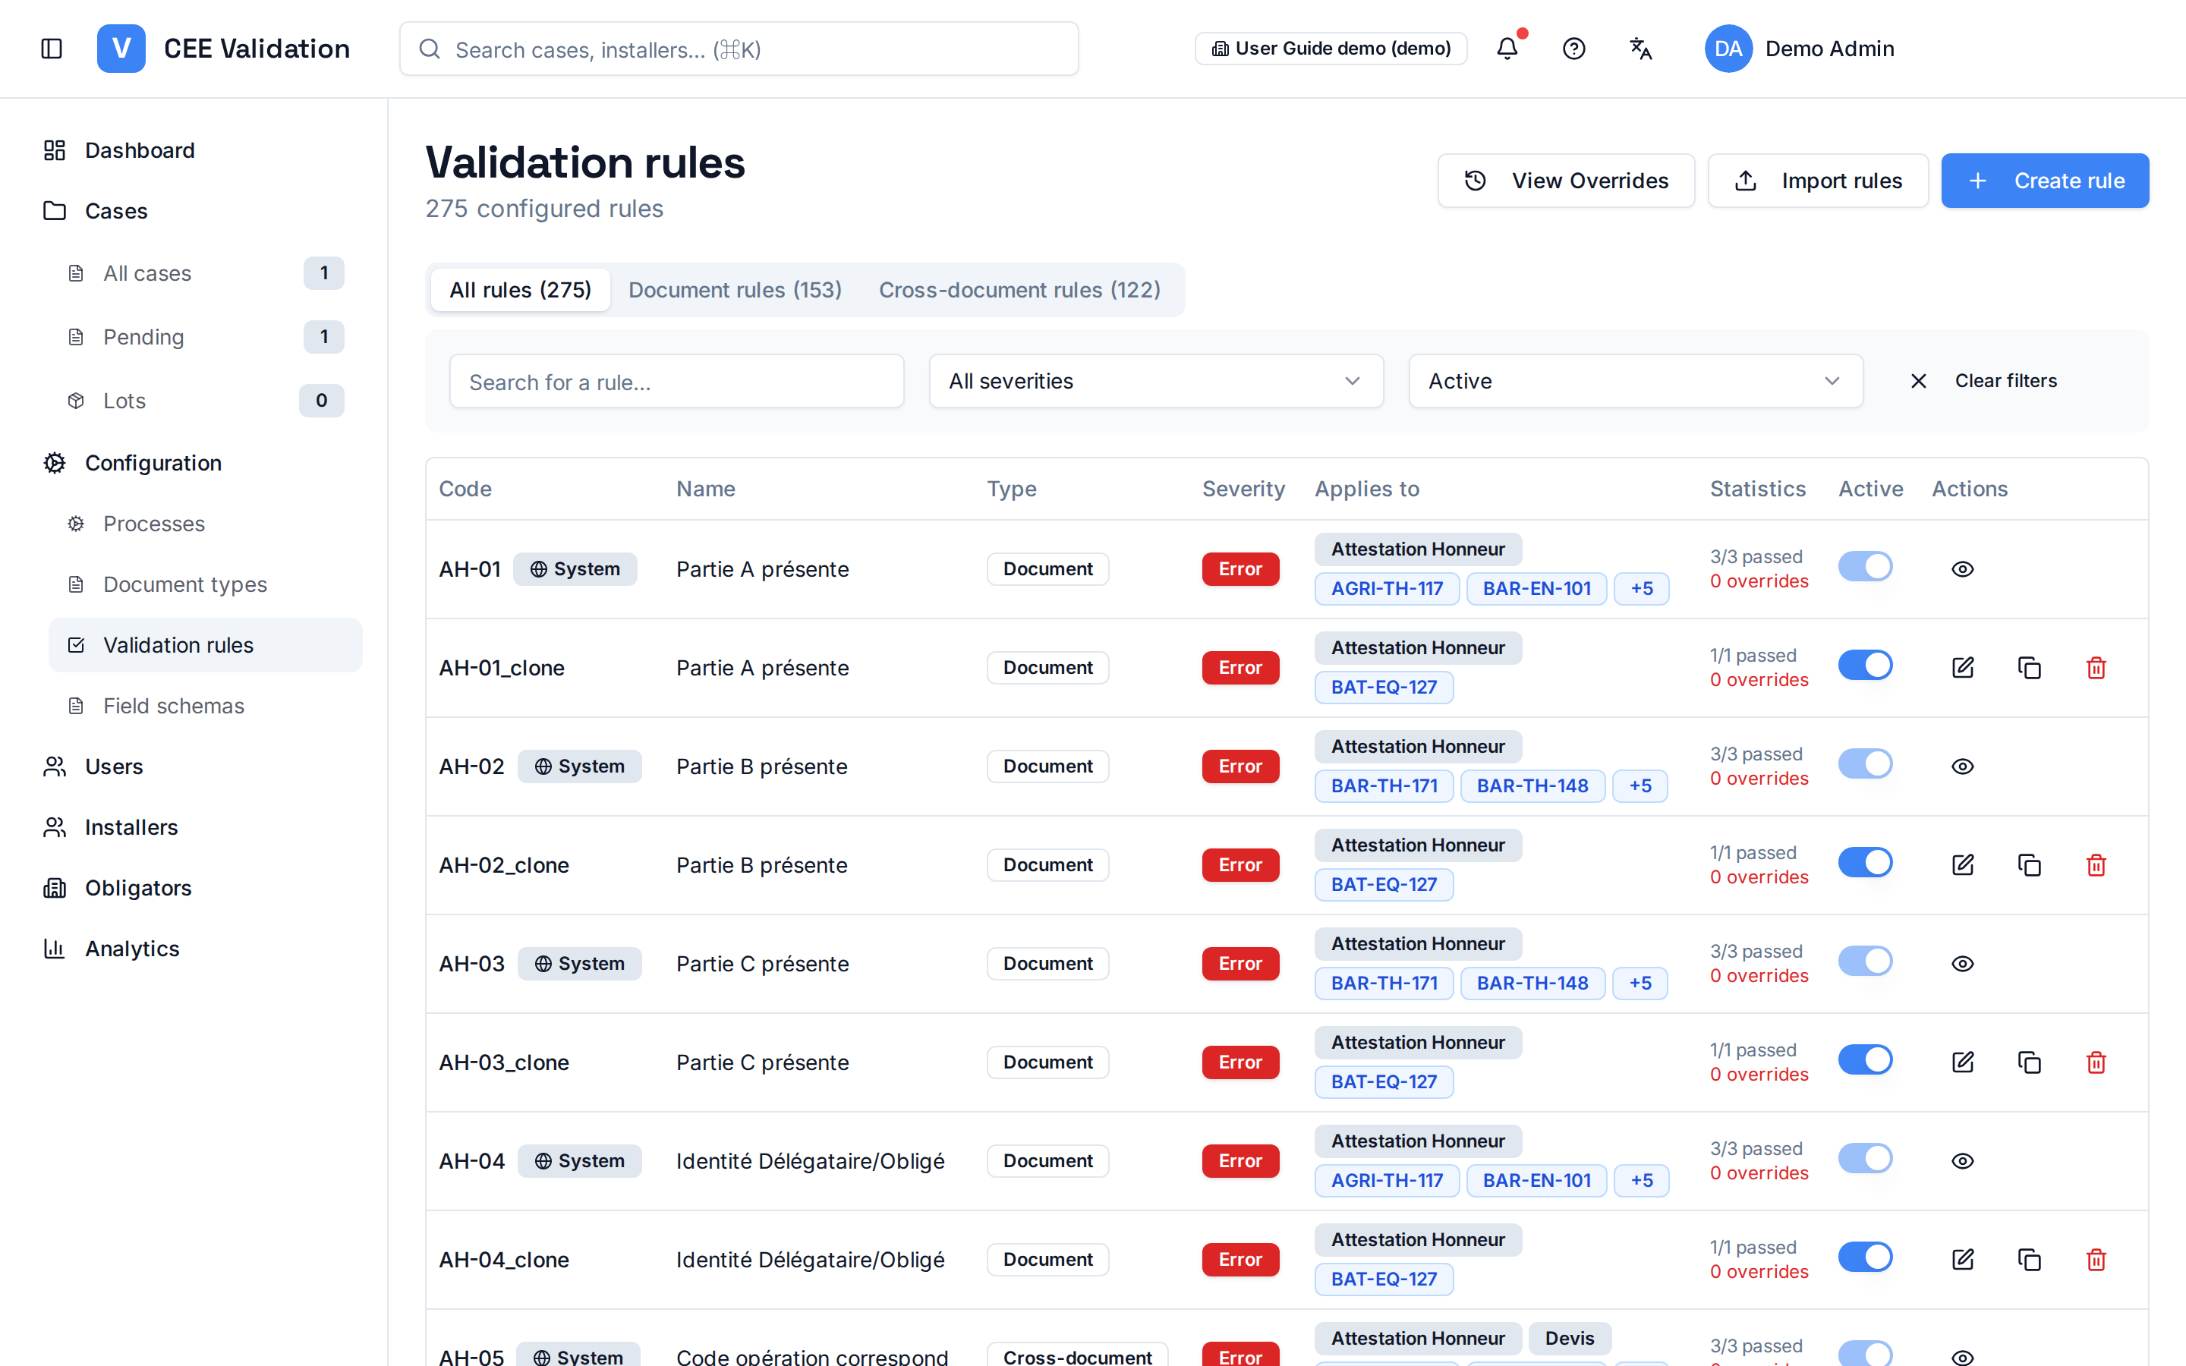2186x1366 pixels.
Task: Focus the global search cases field
Action: point(739,49)
